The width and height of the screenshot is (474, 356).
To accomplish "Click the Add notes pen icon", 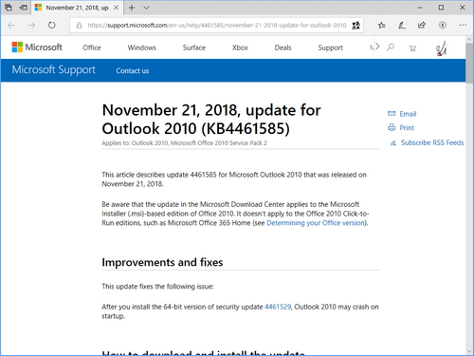I will click(402, 25).
